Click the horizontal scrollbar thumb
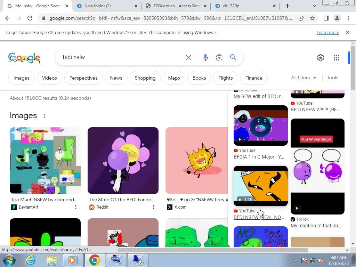Viewport: 356px width, 267px height. pyautogui.click(x=213, y=250)
